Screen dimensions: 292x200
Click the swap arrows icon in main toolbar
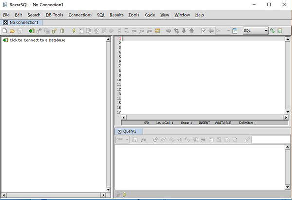(x=176, y=31)
